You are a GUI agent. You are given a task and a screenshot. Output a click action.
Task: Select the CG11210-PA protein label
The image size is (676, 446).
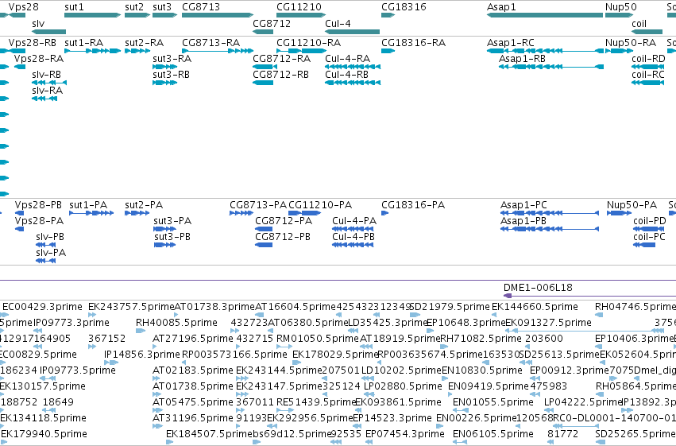click(x=320, y=205)
